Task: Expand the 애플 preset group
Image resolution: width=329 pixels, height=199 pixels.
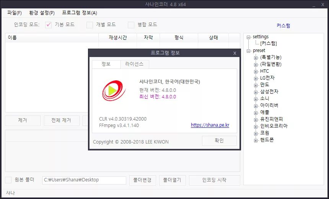Action: pyautogui.click(x=256, y=113)
